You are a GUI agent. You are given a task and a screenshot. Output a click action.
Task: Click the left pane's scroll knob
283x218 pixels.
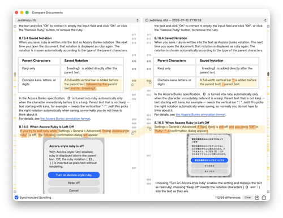point(15,75)
